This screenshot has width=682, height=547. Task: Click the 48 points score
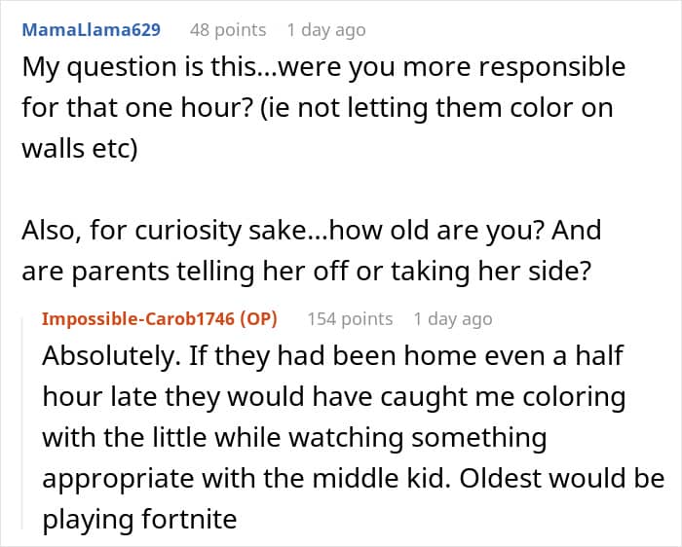[228, 30]
